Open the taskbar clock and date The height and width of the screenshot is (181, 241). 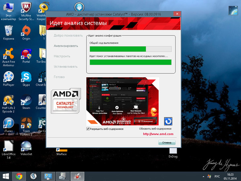click(x=230, y=177)
